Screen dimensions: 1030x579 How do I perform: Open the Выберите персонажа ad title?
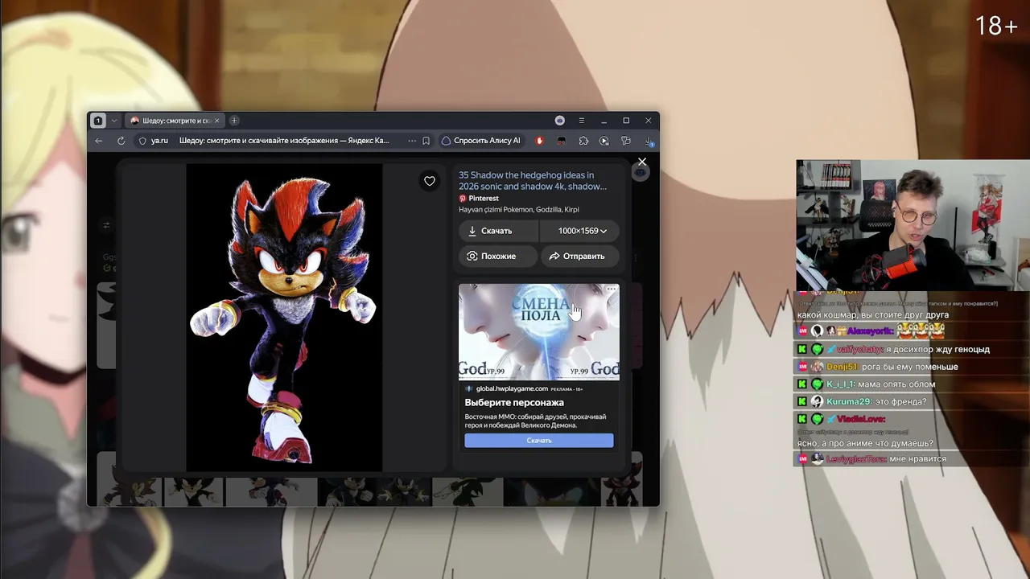pos(514,402)
